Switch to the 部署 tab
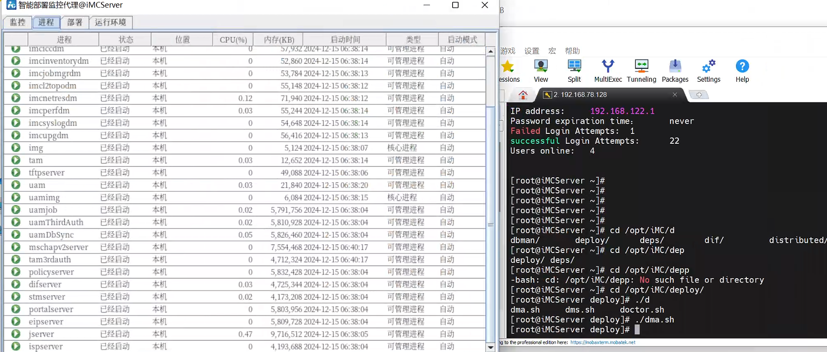 [x=75, y=22]
